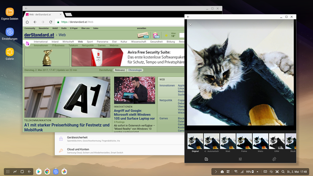This screenshot has height=176, width=313.
Task: Open the filters tab icon in editor
Action: [206, 159]
